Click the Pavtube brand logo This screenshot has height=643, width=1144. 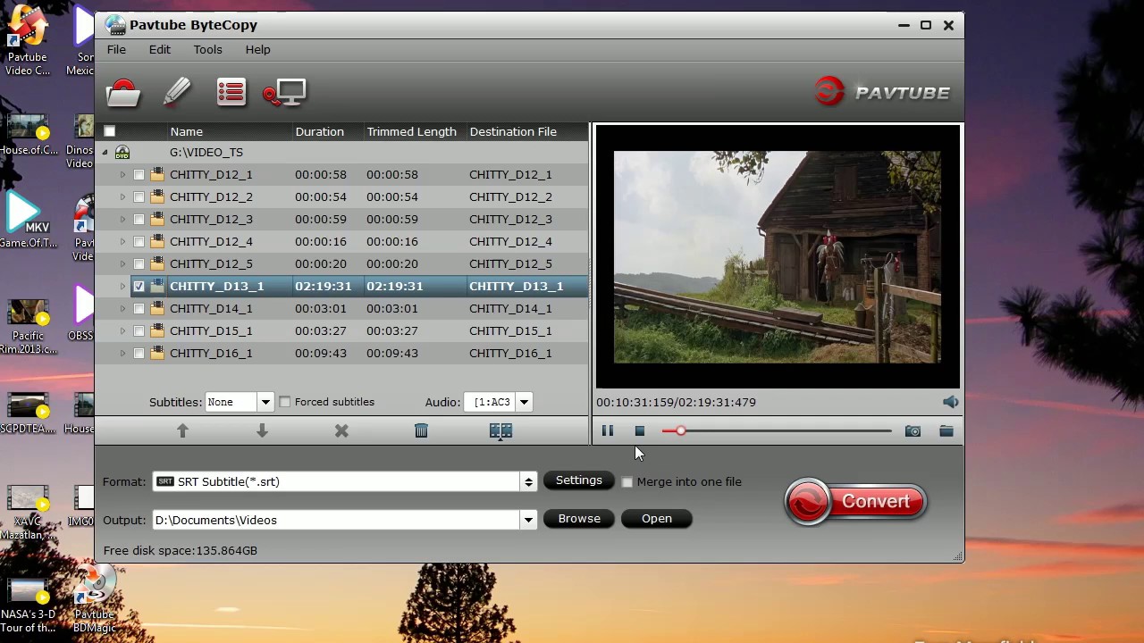click(882, 92)
